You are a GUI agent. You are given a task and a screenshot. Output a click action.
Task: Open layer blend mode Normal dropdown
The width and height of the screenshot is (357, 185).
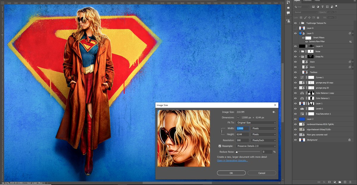click(x=306, y=12)
